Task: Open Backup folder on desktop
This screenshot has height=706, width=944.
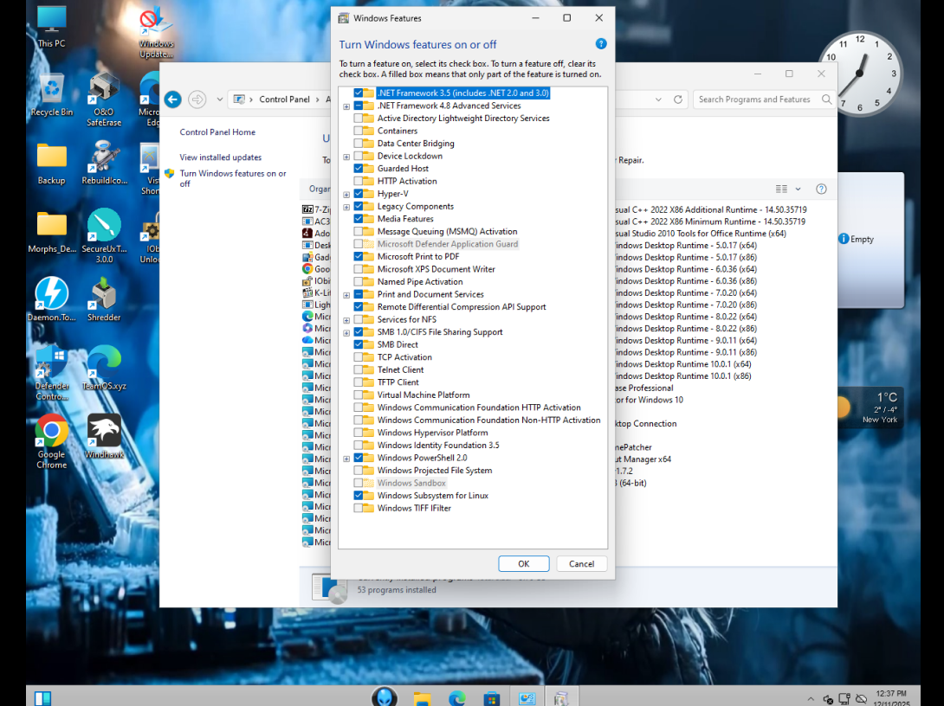Action: (51, 164)
